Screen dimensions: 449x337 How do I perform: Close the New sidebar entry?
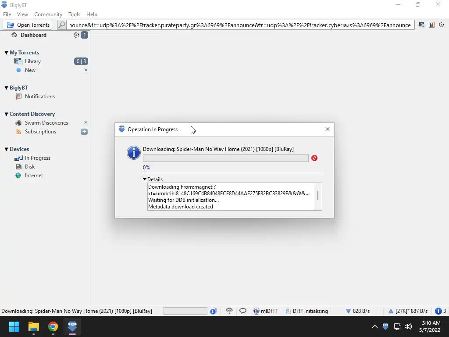click(x=86, y=70)
